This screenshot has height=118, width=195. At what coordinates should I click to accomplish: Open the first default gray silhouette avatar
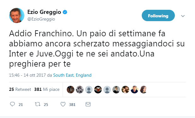pyautogui.click(x=89, y=90)
